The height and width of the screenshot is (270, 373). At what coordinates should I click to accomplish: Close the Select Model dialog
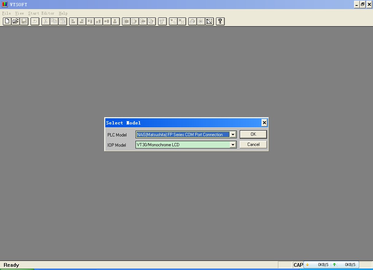[x=264, y=123]
